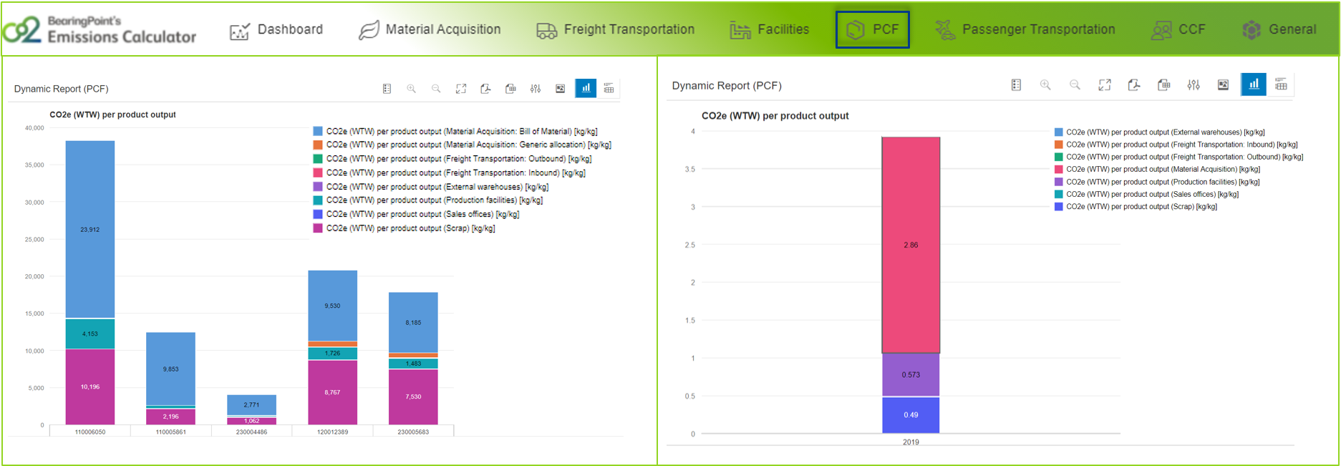
Task: Hide External warehouses series in left legend
Action: pos(431,187)
